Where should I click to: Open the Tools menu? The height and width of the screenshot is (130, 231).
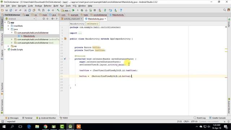click(x=68, y=6)
